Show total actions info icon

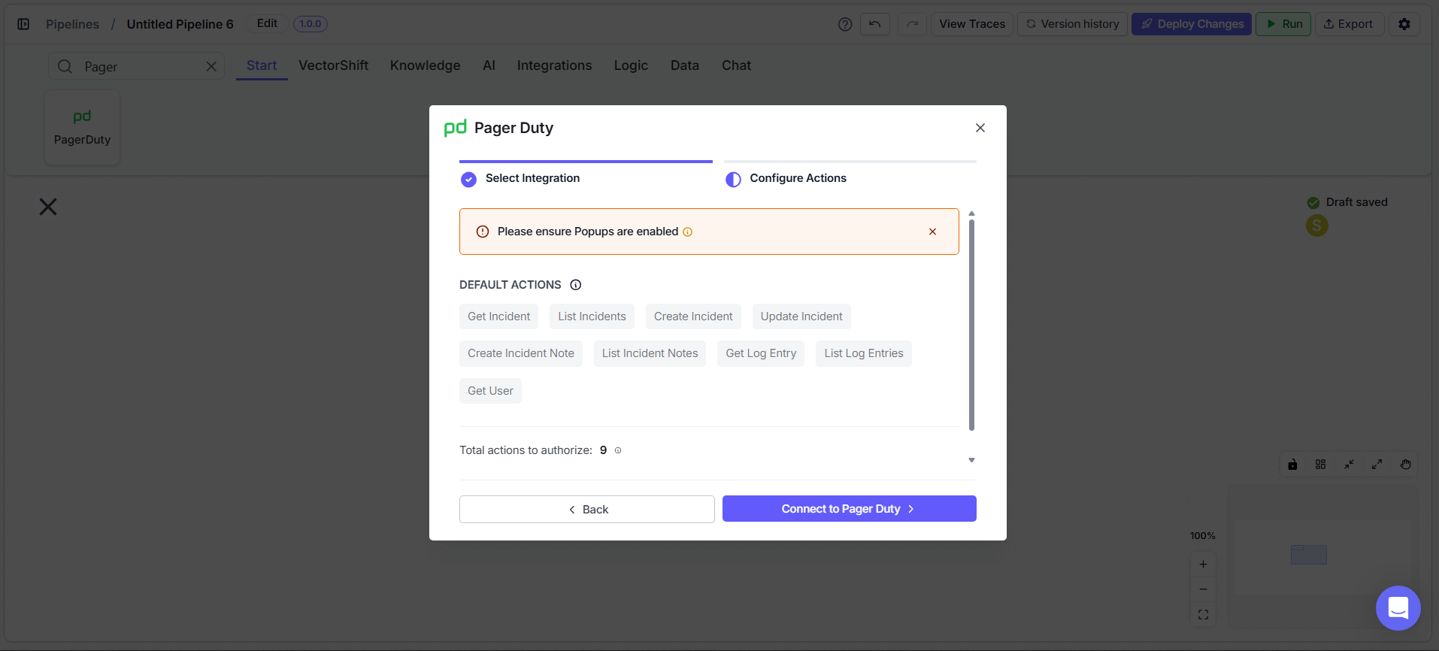tap(618, 450)
